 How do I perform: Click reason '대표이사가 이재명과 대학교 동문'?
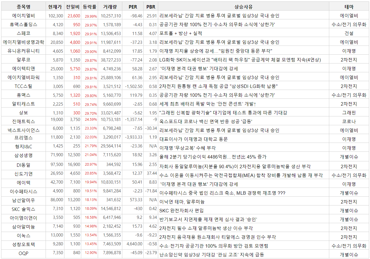(194, 139)
